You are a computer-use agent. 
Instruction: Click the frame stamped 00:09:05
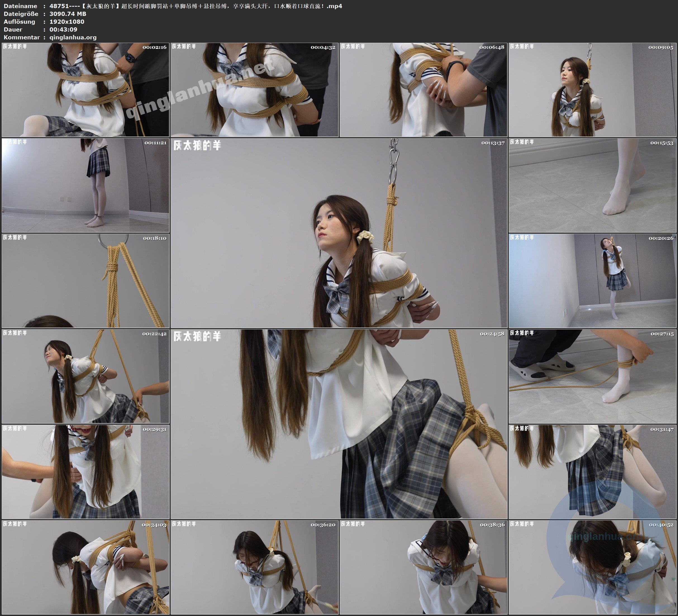click(592, 90)
